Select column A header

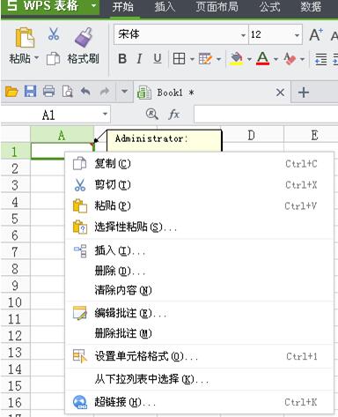(x=62, y=135)
